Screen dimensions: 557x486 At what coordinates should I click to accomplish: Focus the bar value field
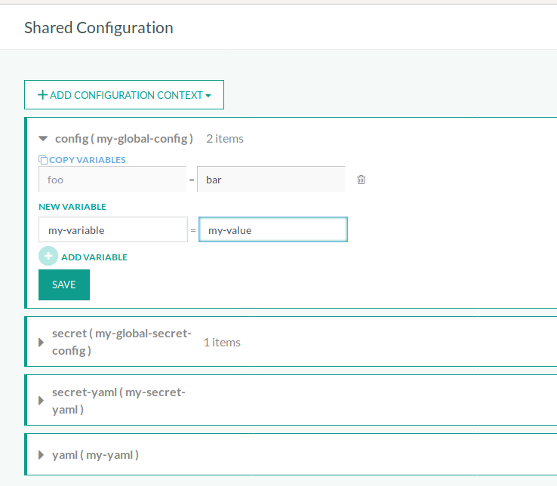click(x=270, y=180)
